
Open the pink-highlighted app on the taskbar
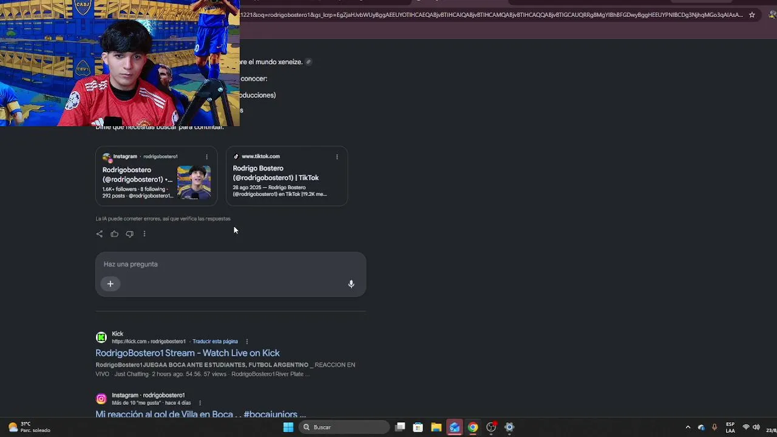455,427
